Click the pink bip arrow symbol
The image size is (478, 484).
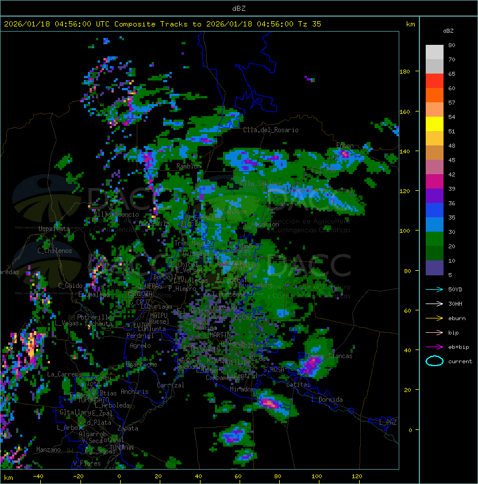434,332
